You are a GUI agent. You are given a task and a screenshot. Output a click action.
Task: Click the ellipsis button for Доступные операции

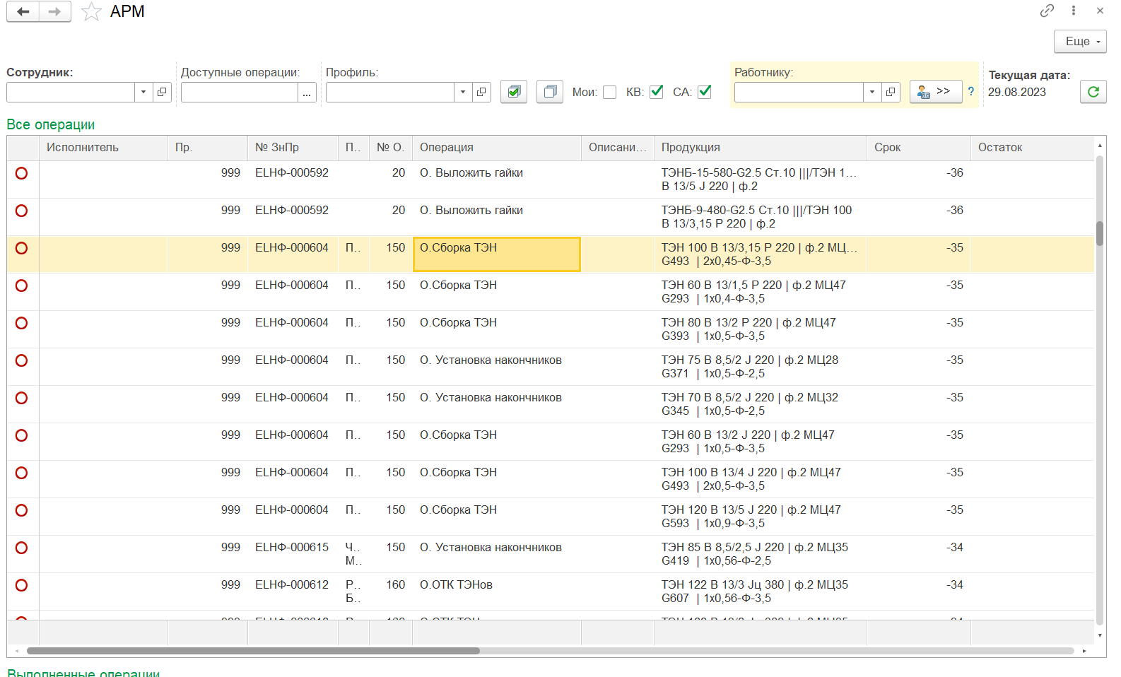tap(307, 93)
